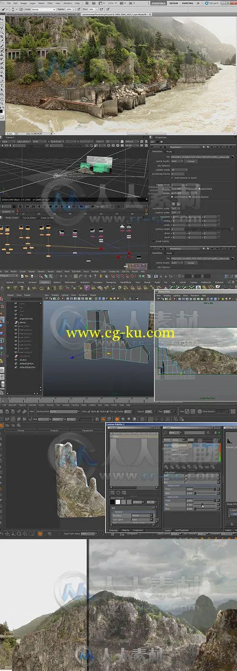Open ReadGeo1 cache locally dropdown
The width and height of the screenshot is (237, 671).
click(x=177, y=161)
